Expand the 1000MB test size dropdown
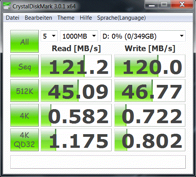Image resolution: width=196 pixels, height=177 pixels. tap(79, 36)
